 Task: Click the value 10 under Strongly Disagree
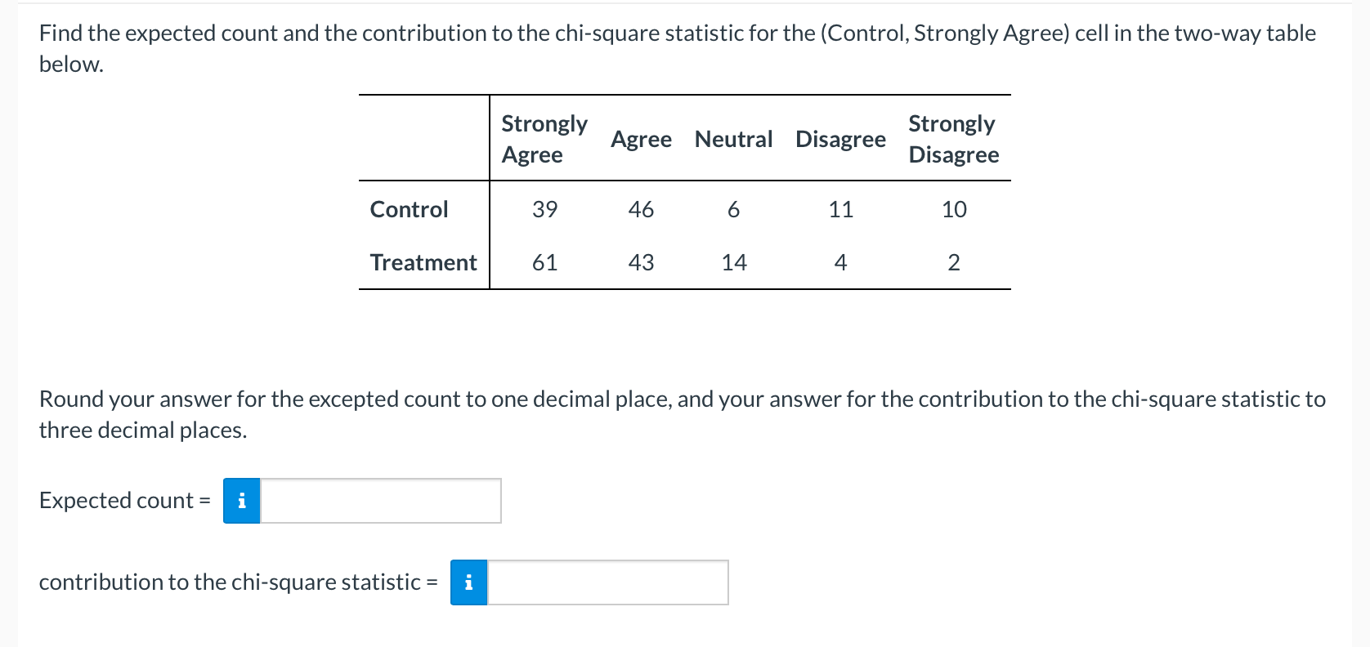[953, 210]
